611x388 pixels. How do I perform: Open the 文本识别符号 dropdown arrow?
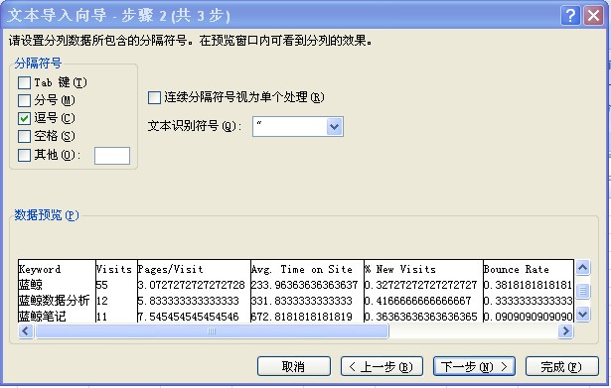point(335,126)
